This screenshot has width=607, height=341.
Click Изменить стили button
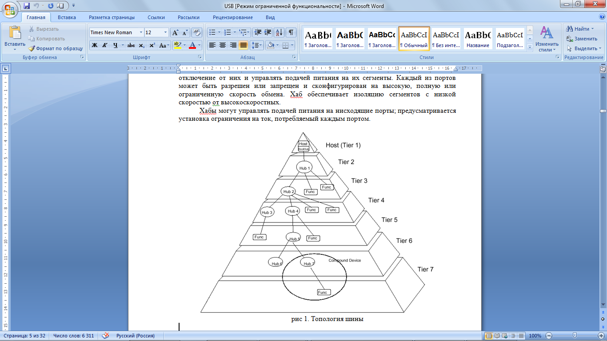547,39
